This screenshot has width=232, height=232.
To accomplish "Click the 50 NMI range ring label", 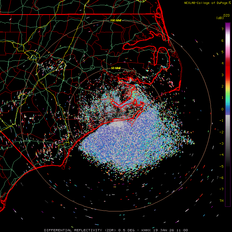I will (116, 68).
